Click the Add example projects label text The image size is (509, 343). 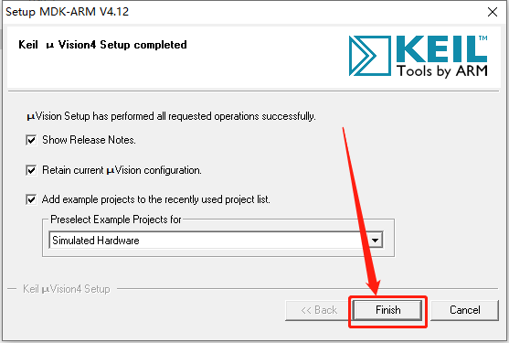click(x=156, y=199)
